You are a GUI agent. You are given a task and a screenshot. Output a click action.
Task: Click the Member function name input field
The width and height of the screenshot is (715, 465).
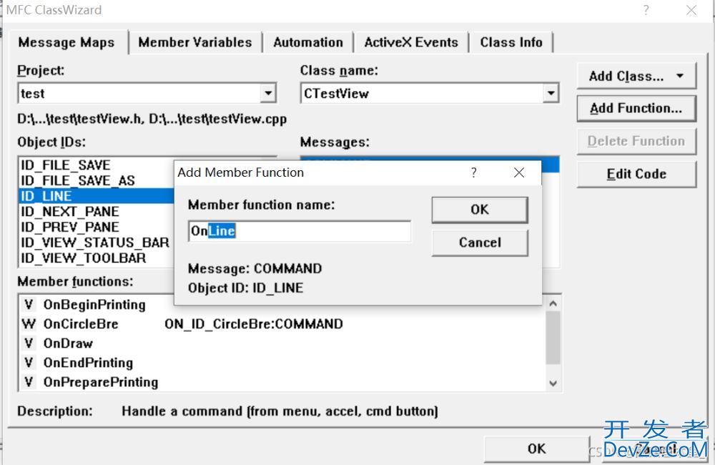point(300,231)
